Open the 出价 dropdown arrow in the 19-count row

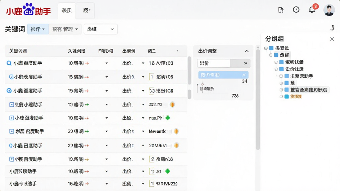click(x=143, y=91)
